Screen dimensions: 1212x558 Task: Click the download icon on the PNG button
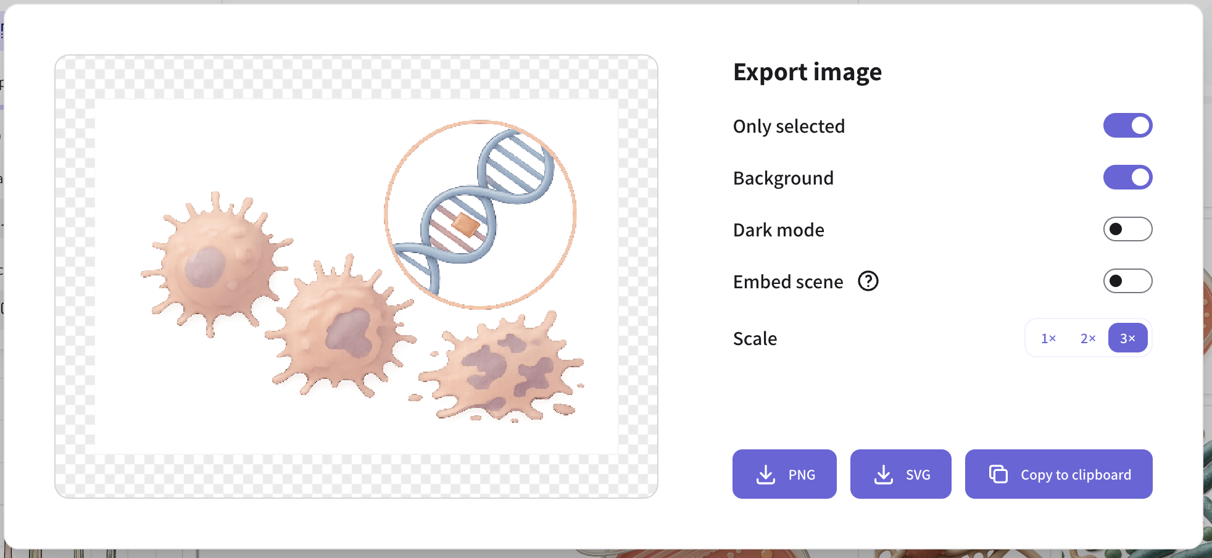pos(765,474)
